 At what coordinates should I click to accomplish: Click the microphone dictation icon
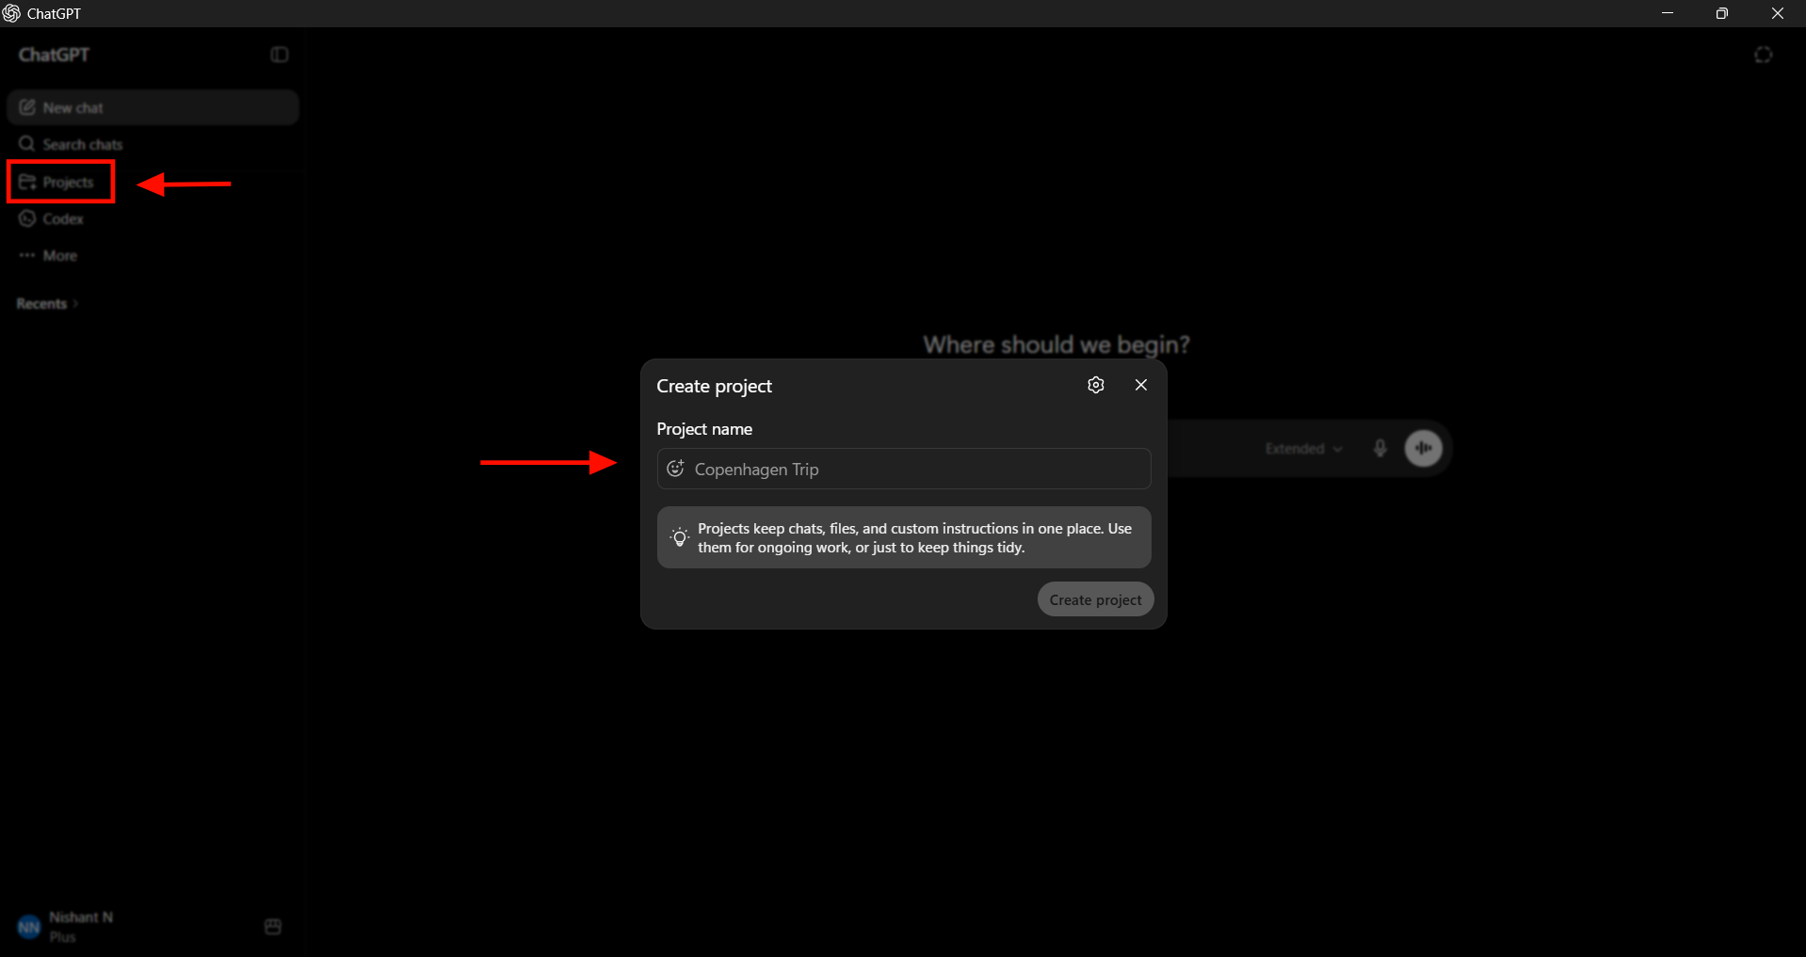(x=1380, y=449)
